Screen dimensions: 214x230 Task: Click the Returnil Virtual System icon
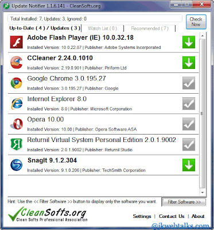(x=17, y=144)
